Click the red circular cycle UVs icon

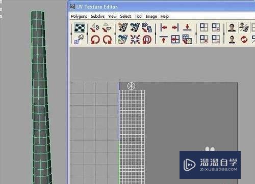[x=147, y=39]
